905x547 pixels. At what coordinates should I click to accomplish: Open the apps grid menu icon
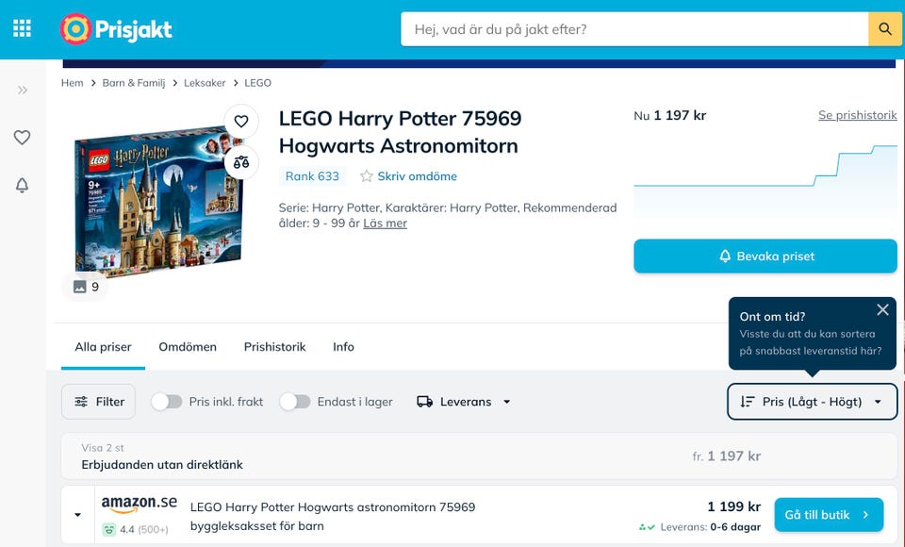(x=23, y=29)
